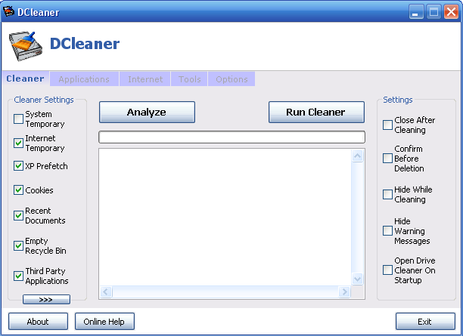Open Online Help
463x336 pixels.
(104, 322)
